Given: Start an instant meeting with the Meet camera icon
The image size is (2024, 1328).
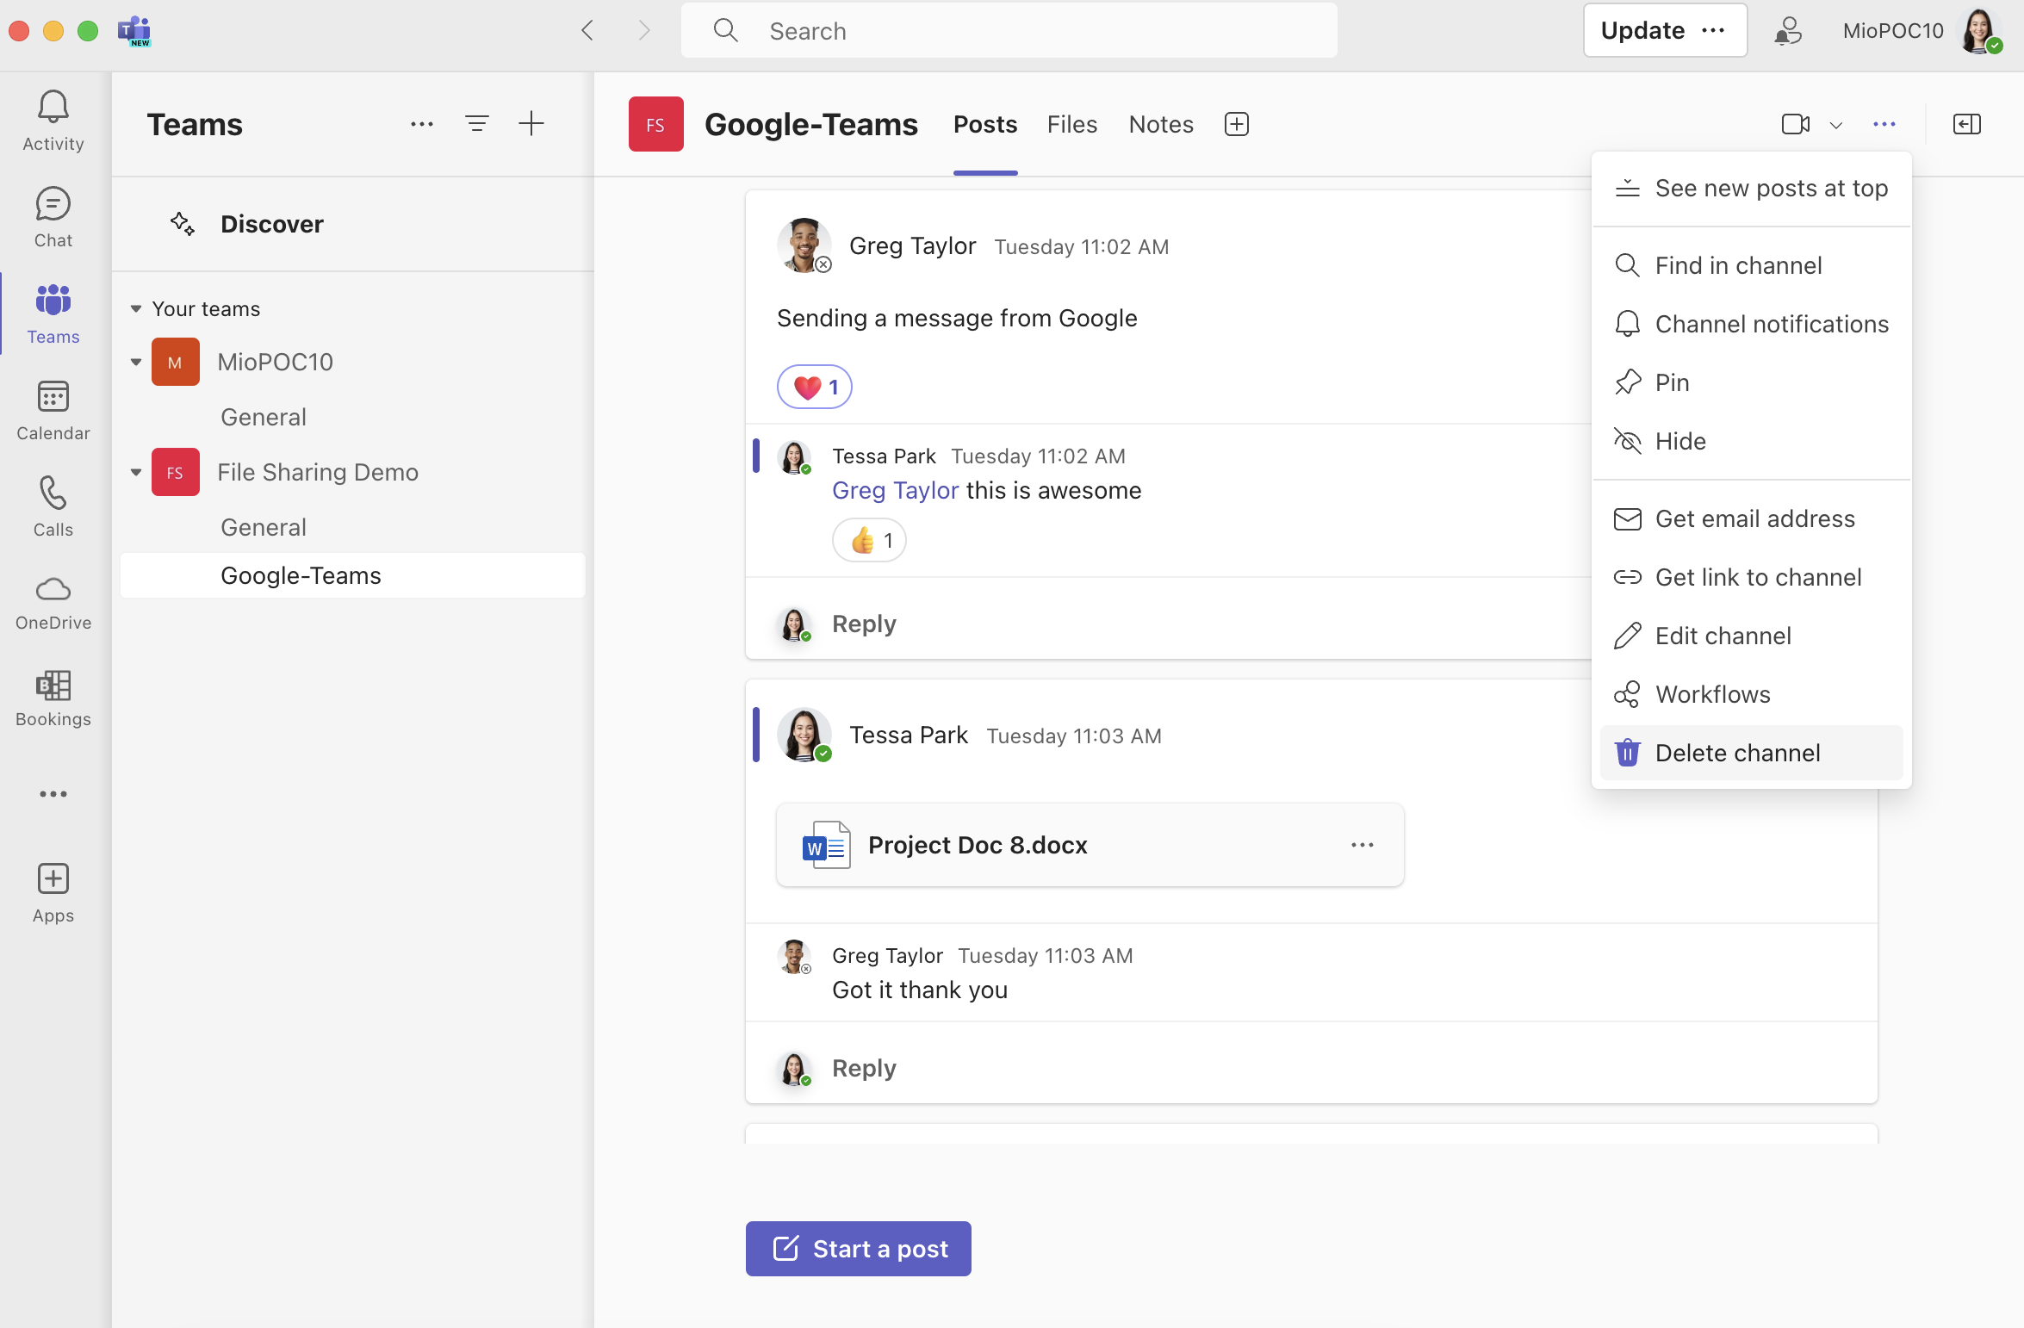Looking at the screenshot, I should pyautogui.click(x=1797, y=124).
